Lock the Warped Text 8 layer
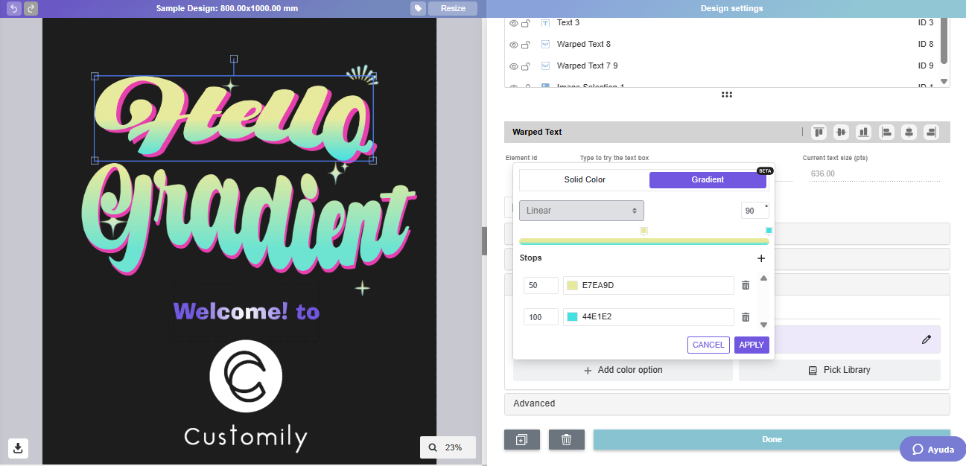Image resolution: width=966 pixels, height=466 pixels. 526,45
